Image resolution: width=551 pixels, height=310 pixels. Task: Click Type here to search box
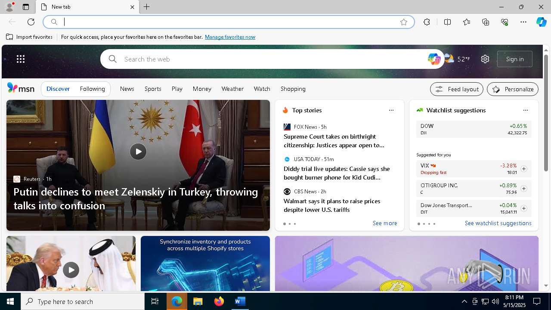83,301
